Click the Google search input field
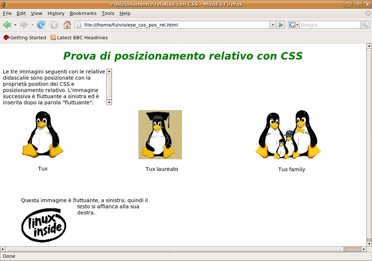The height and width of the screenshot is (261, 372). click(x=330, y=25)
